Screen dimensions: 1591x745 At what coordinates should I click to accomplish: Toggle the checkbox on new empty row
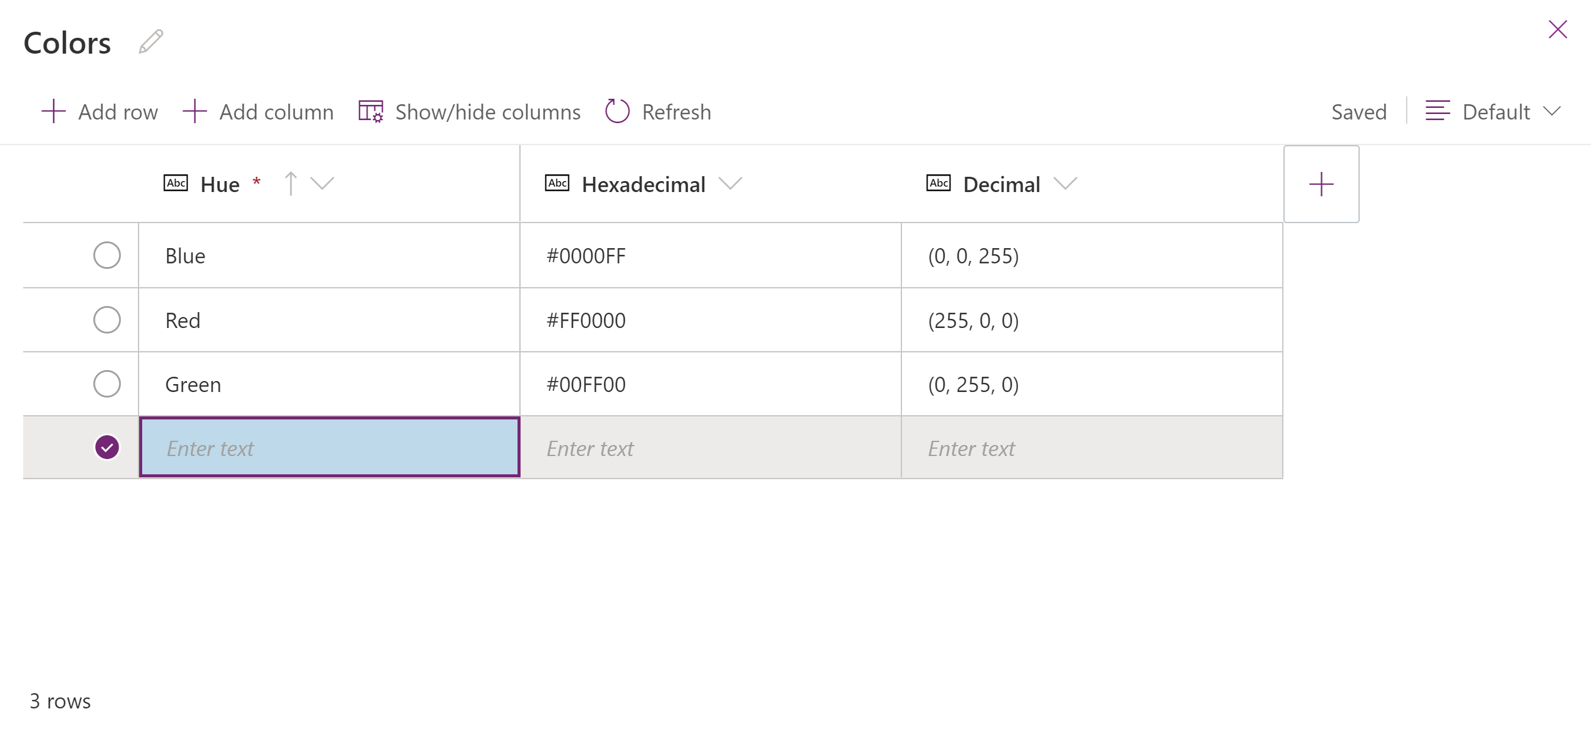(107, 447)
